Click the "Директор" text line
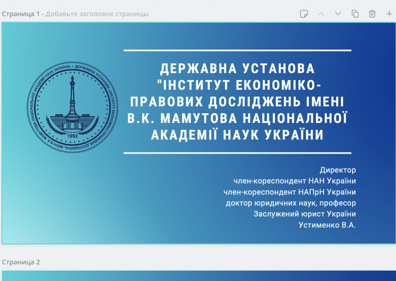396x281 pixels. pyautogui.click(x=338, y=170)
